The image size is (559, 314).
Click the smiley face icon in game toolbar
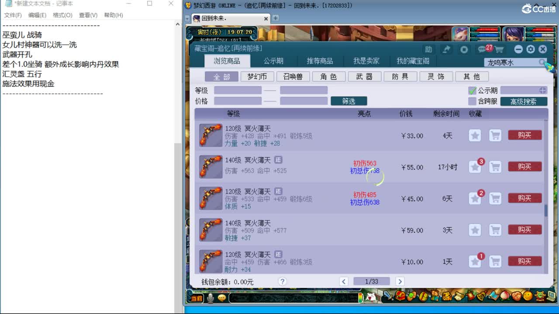click(x=528, y=297)
